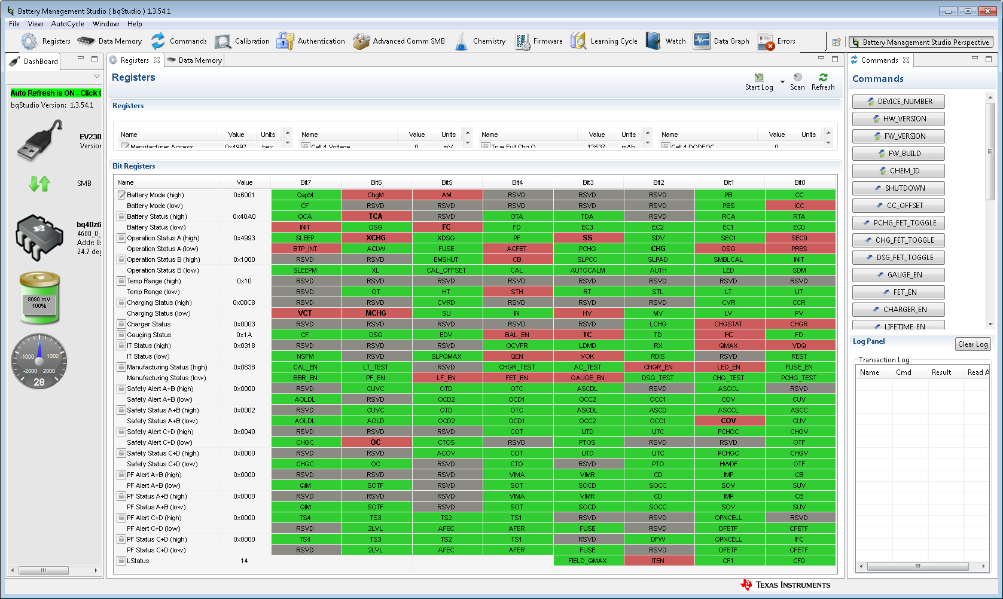
Task: Launch the Calibration tool
Action: [x=242, y=41]
